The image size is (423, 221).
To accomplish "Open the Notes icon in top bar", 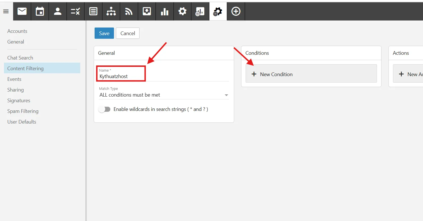I will click(93, 11).
